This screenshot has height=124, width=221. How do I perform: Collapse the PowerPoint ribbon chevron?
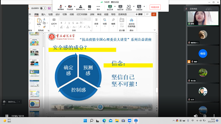(155, 30)
